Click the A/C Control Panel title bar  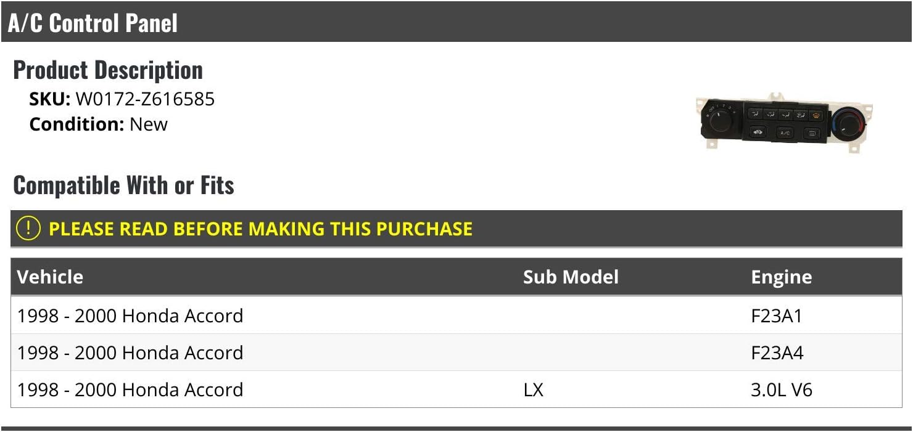point(456,23)
